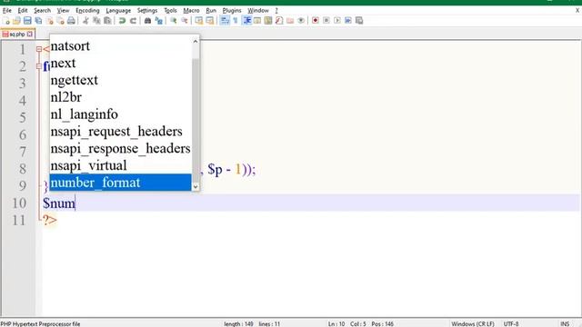Create a new file from toolbar
Viewport: 582px width, 327px height.
6,21
